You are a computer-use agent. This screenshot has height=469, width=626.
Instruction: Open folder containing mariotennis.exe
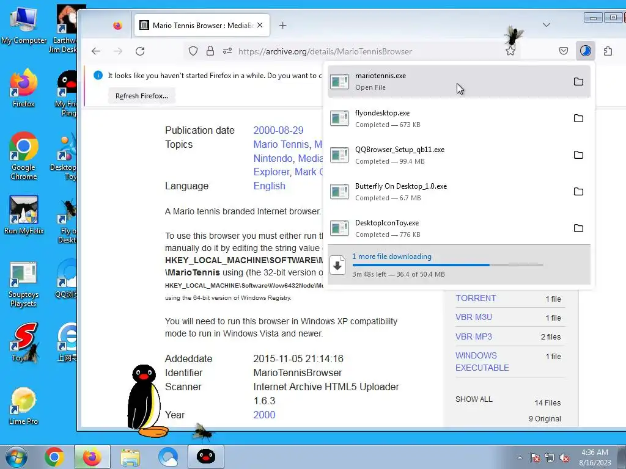[578, 82]
